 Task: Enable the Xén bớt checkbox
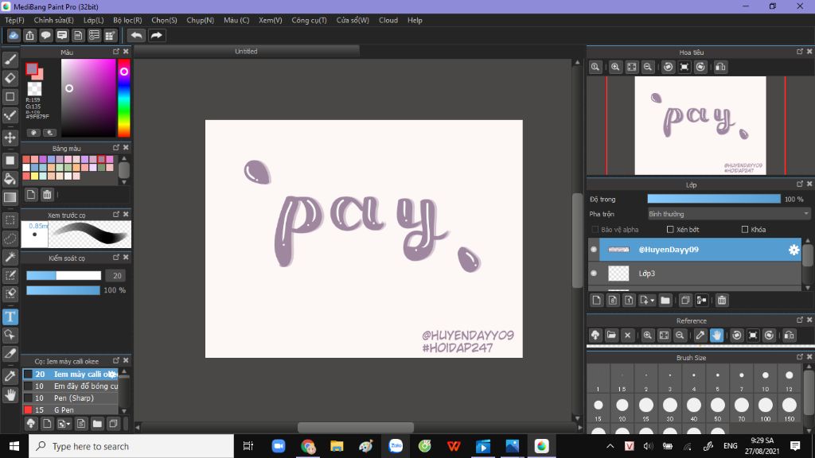point(670,230)
